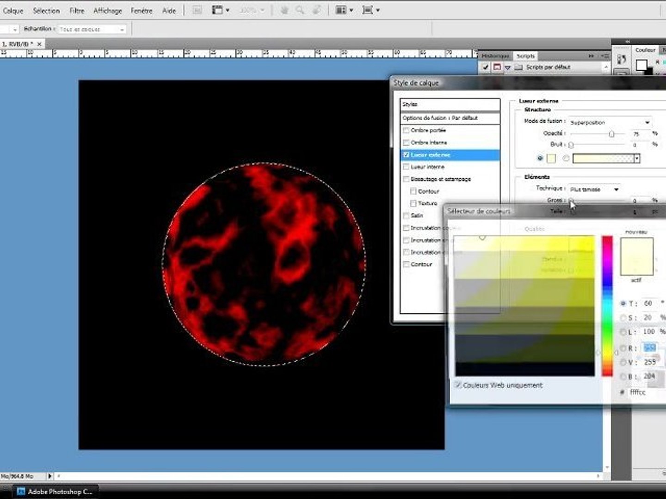Open the Affichage menu
The width and height of the screenshot is (666, 499).
pos(108,10)
